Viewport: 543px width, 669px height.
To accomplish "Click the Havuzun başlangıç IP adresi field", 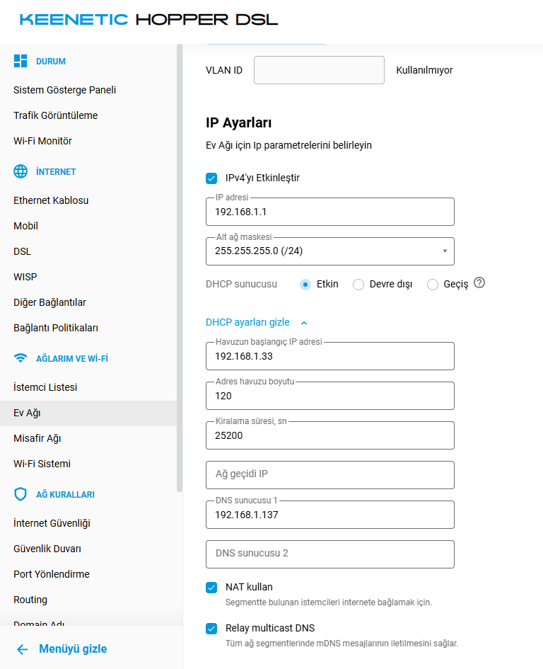I will pyautogui.click(x=330, y=356).
